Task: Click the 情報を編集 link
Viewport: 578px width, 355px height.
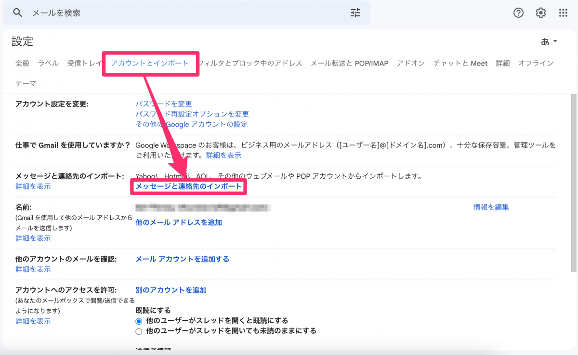Action: point(490,207)
